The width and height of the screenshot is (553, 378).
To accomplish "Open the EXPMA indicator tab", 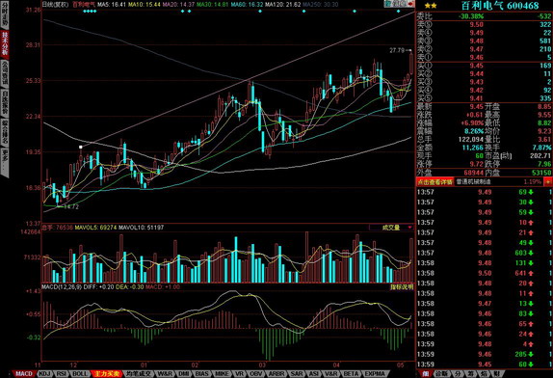I will [x=375, y=373].
